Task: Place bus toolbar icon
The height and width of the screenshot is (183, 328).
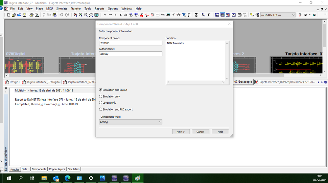Action: (209, 15)
